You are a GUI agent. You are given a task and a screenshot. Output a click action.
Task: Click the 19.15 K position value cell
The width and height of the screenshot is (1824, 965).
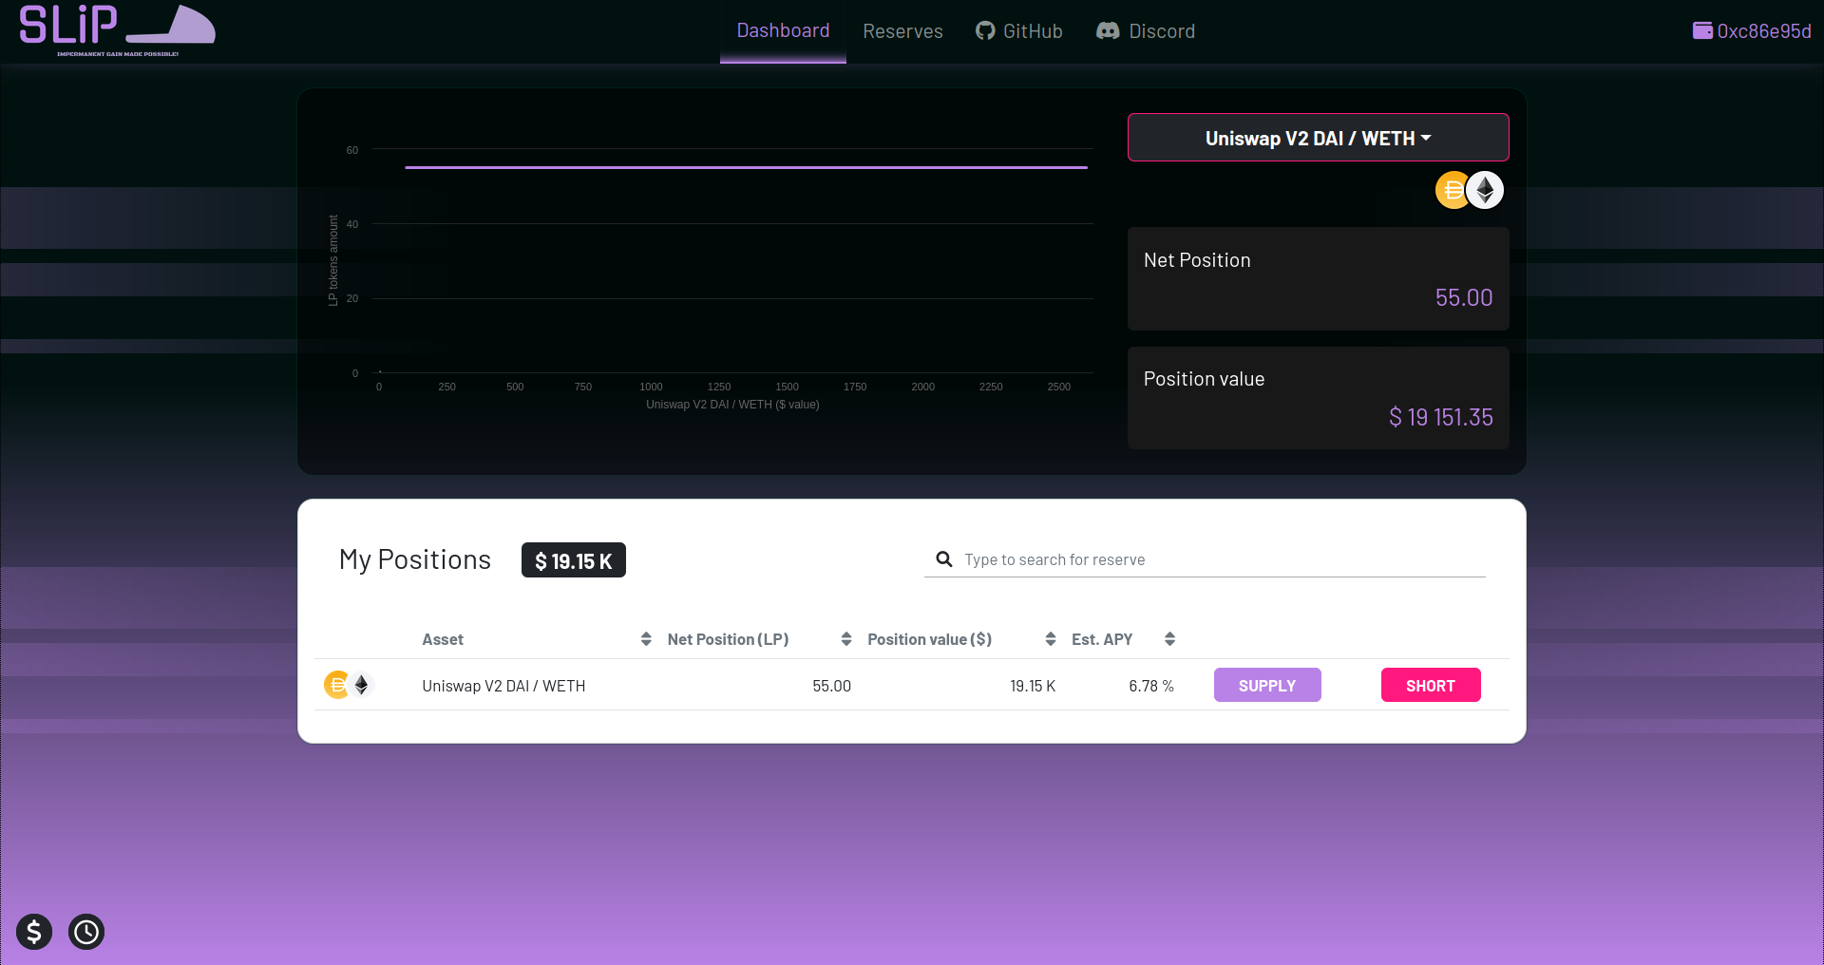point(1033,686)
